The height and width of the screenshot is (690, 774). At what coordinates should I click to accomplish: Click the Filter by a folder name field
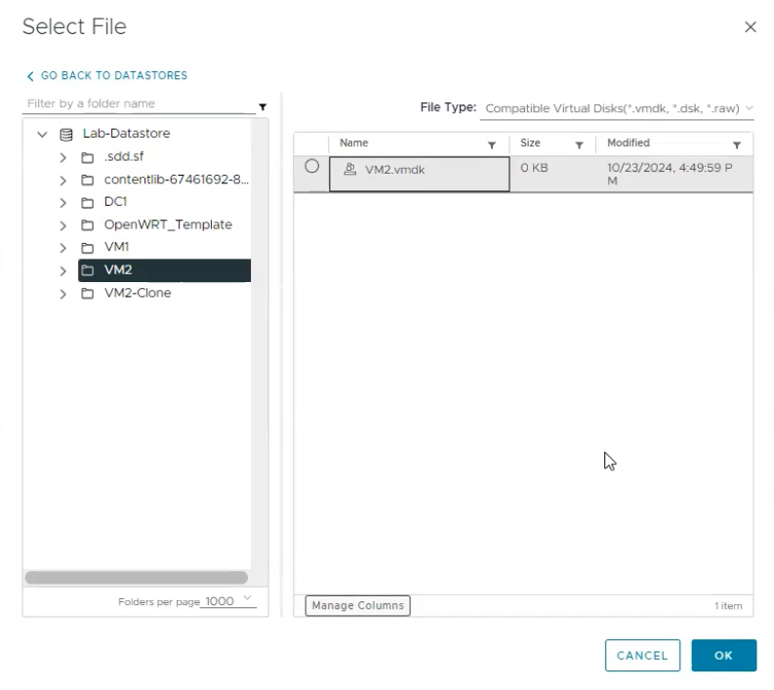137,103
